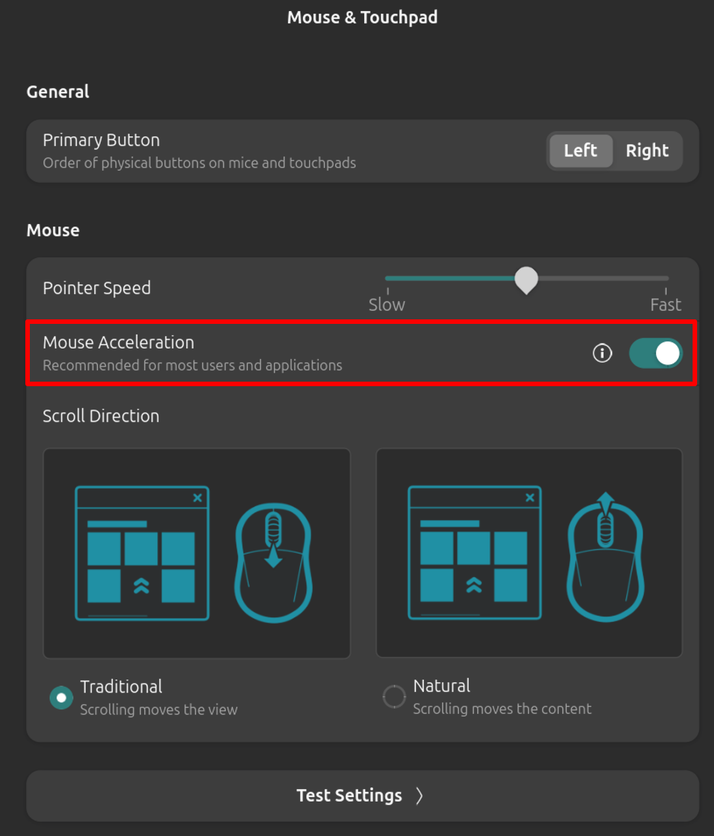Open the Mouse Acceleration info icon
The image size is (714, 836).
coord(602,353)
